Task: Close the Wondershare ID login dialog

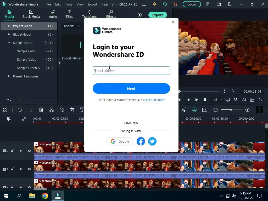Action: pyautogui.click(x=173, y=22)
